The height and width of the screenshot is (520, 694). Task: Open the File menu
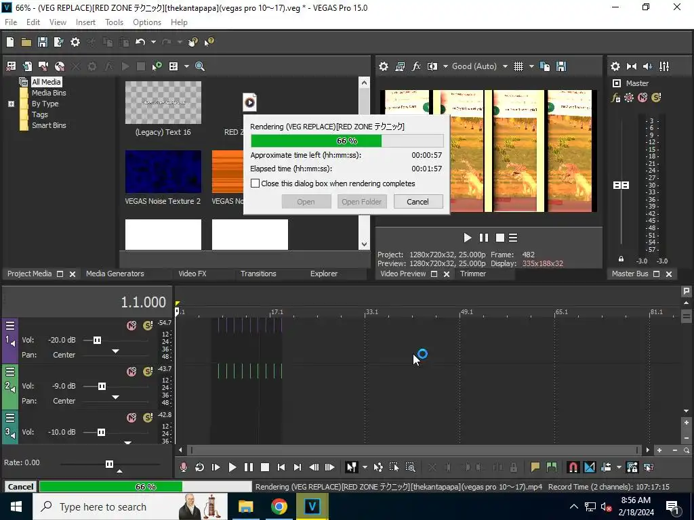(x=11, y=22)
